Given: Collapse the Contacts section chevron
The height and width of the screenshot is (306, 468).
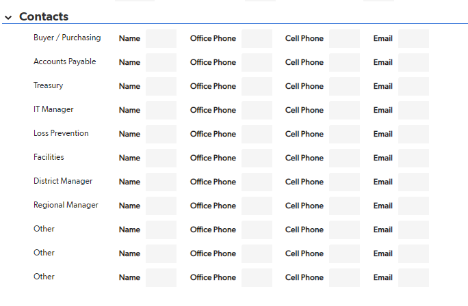Looking at the screenshot, I should 8,17.
